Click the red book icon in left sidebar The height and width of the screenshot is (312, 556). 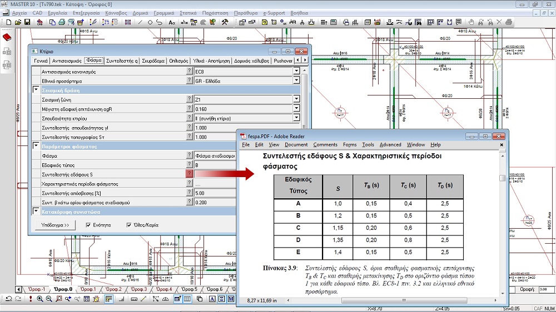tap(7, 37)
